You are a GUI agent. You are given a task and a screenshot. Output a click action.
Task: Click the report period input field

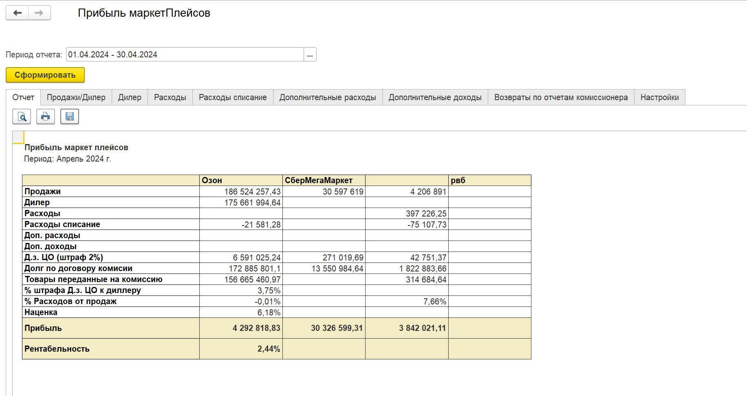pyautogui.click(x=185, y=55)
